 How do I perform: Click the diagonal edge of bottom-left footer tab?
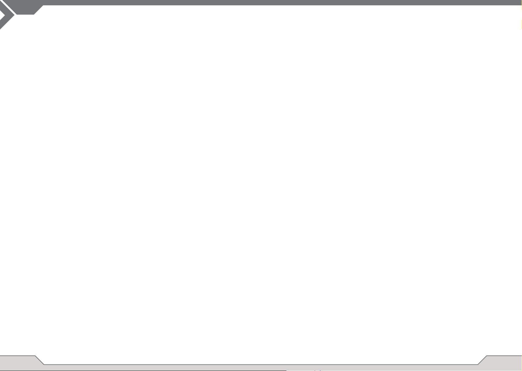[39, 360]
